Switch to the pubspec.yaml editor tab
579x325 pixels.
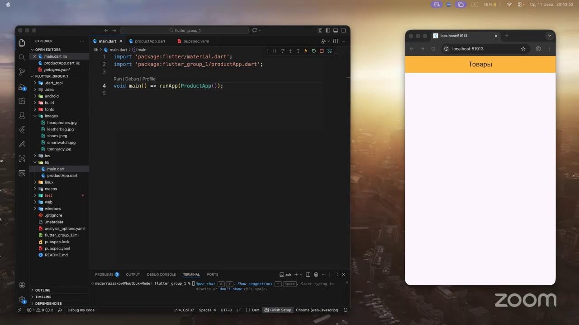coord(196,41)
